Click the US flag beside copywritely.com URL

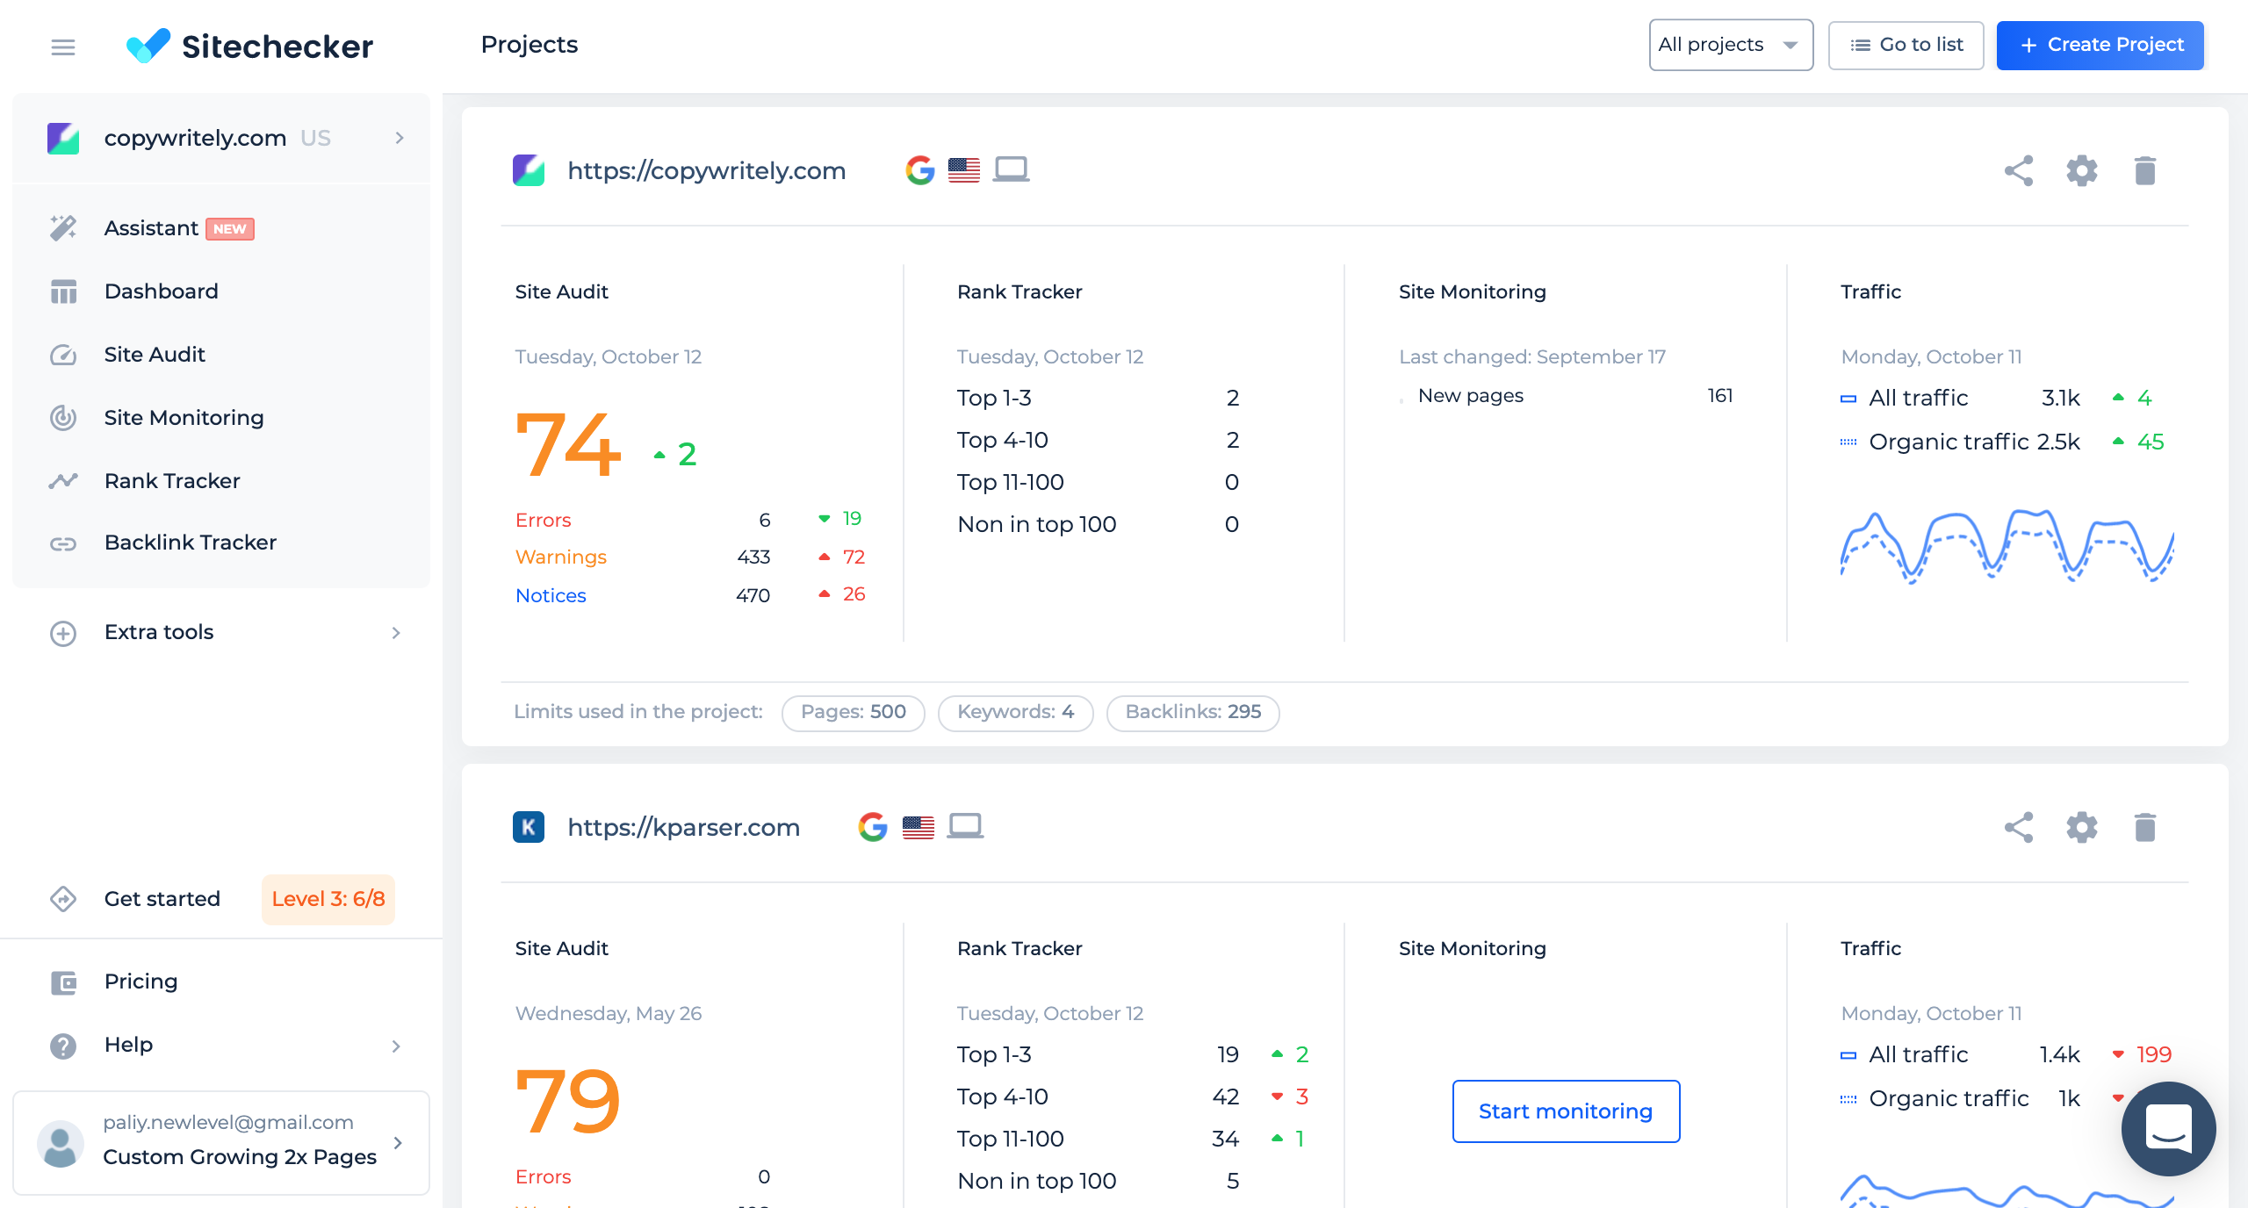point(964,169)
